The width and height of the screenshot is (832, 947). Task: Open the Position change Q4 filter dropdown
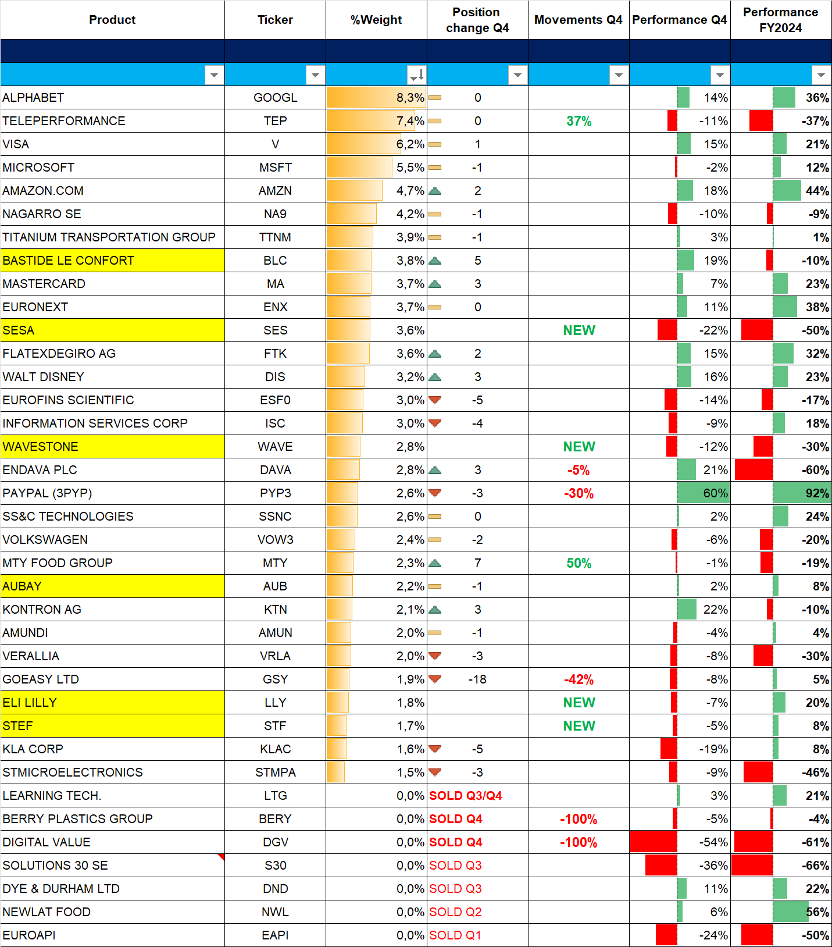coord(517,75)
